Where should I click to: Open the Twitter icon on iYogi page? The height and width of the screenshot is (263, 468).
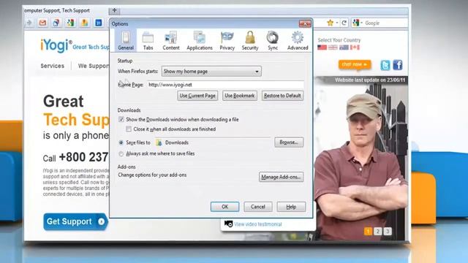click(385, 65)
